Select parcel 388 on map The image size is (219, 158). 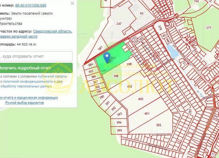coord(97,87)
